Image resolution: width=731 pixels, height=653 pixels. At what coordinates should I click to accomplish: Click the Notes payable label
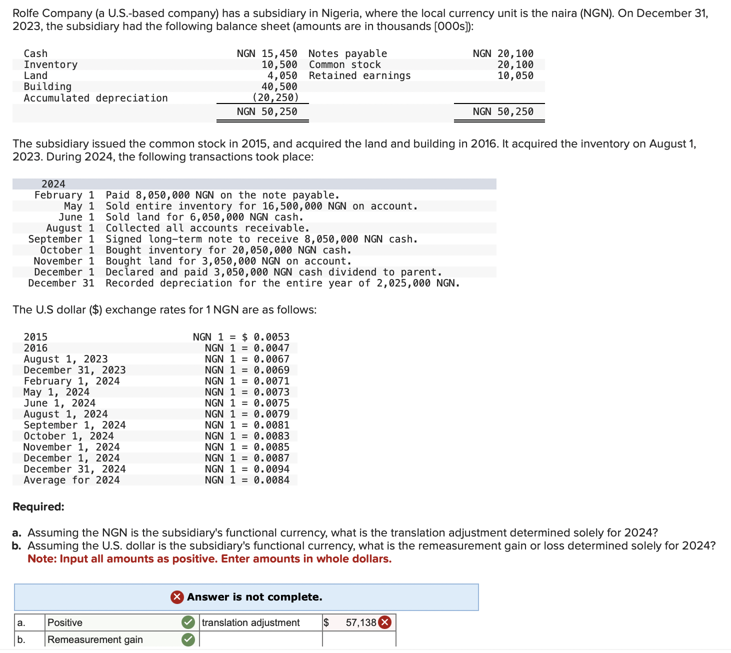point(347,53)
